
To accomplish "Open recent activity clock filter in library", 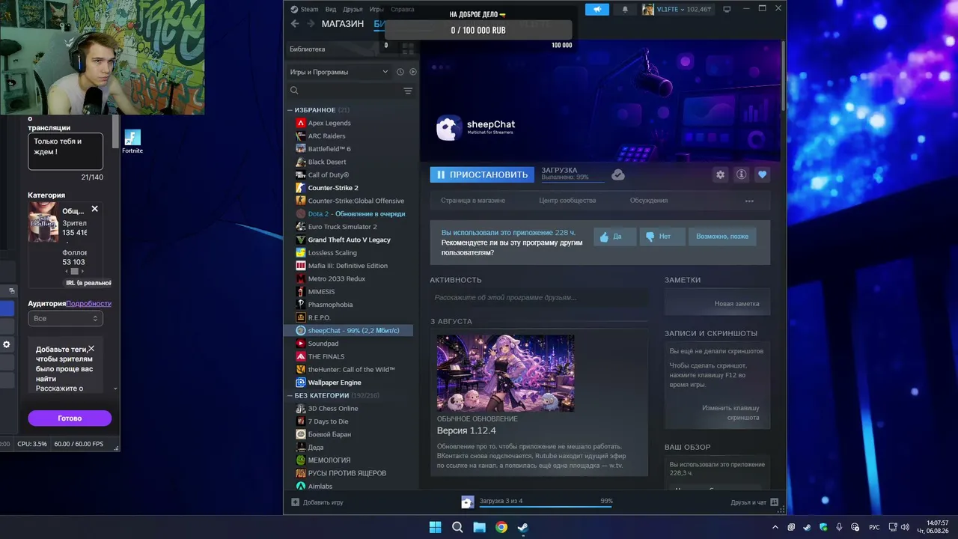I will point(400,72).
